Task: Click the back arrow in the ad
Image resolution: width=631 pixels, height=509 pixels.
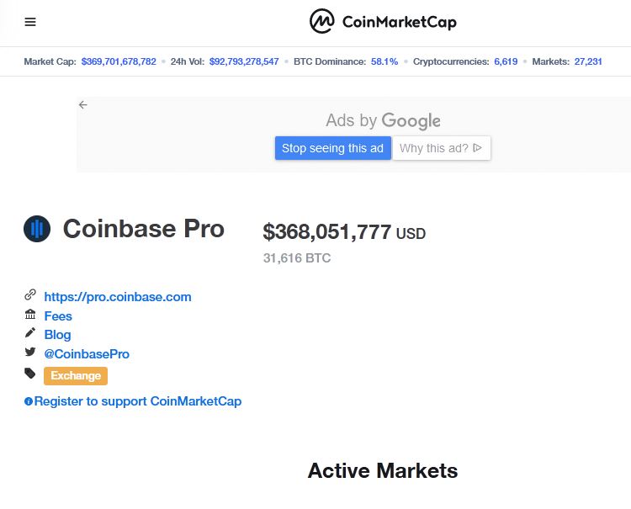Action: pos(82,105)
